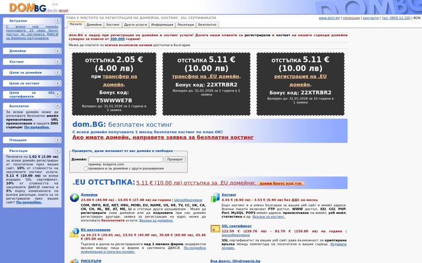Select the Начало tab
The height and width of the screenshot is (263, 422).
coord(76,24)
